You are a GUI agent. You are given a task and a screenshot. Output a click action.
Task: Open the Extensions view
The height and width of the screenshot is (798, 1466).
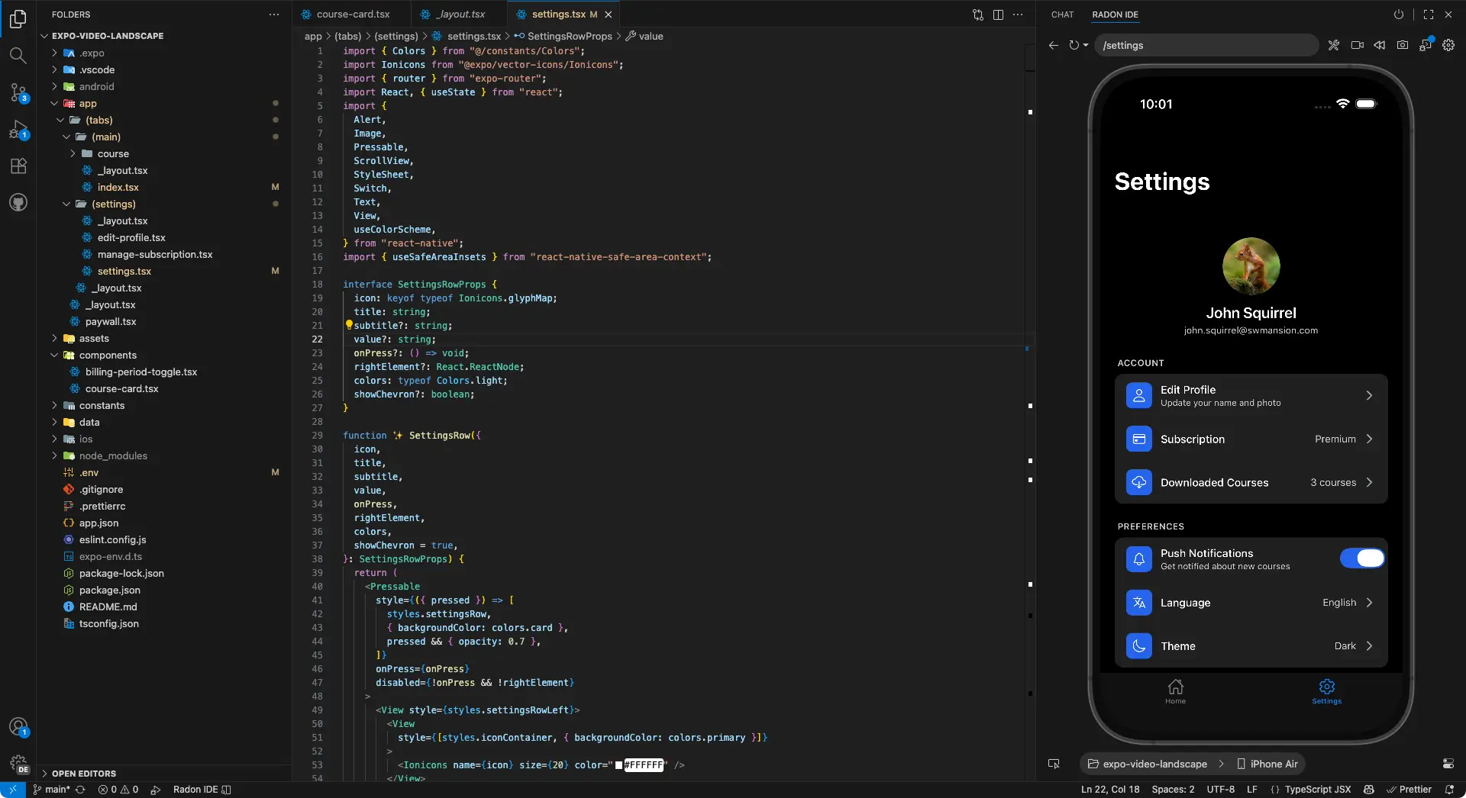[x=18, y=166]
